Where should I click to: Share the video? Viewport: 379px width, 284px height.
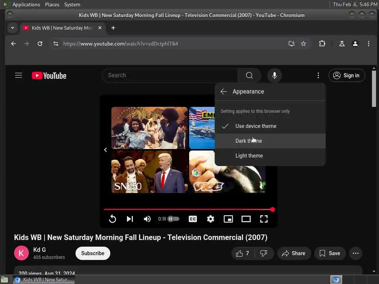tap(294, 253)
